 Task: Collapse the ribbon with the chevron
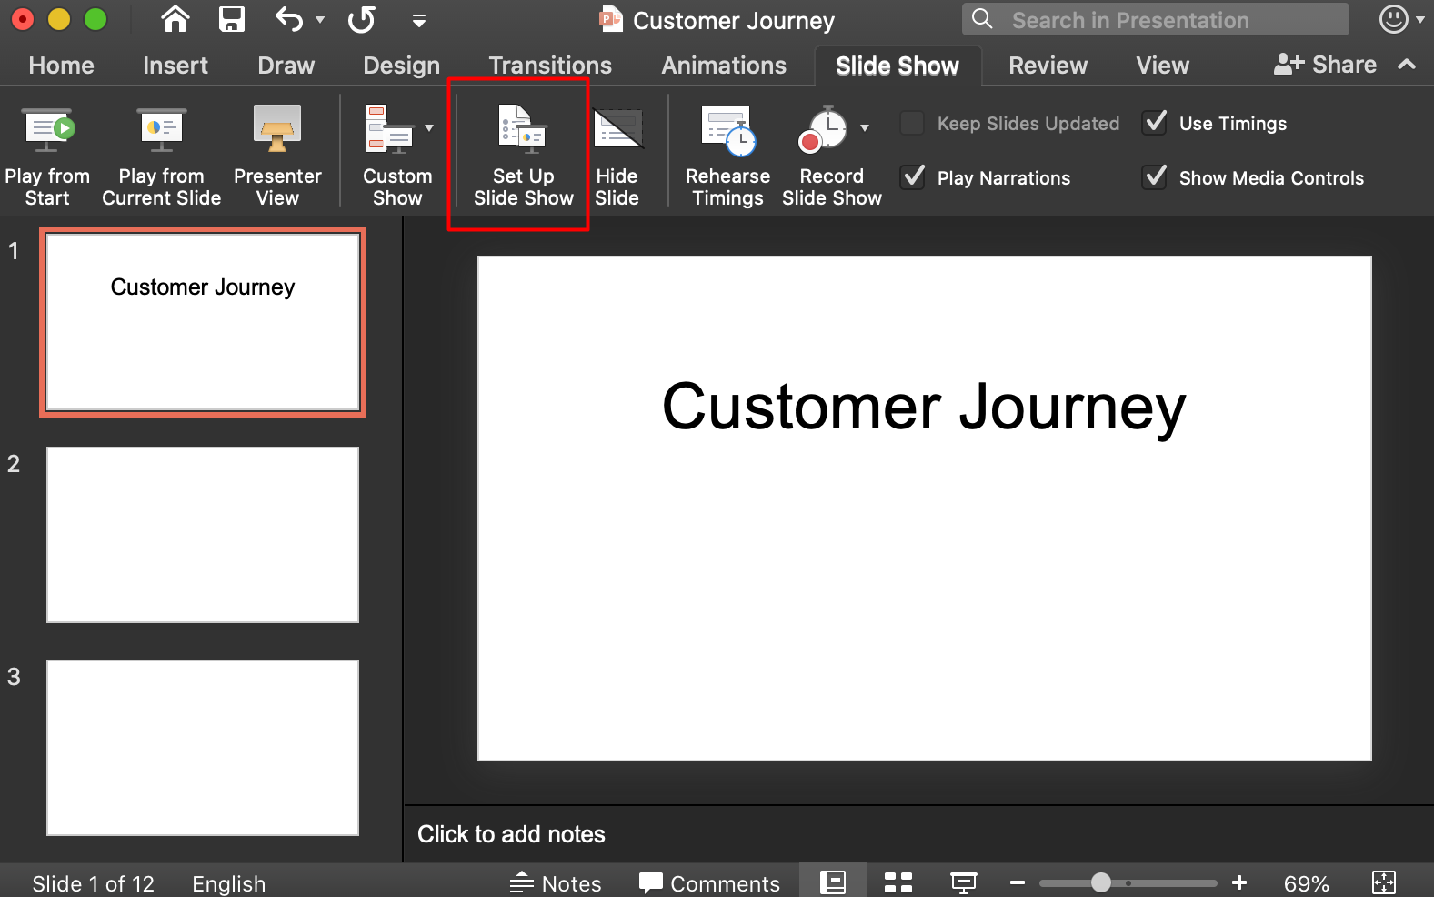point(1407,65)
